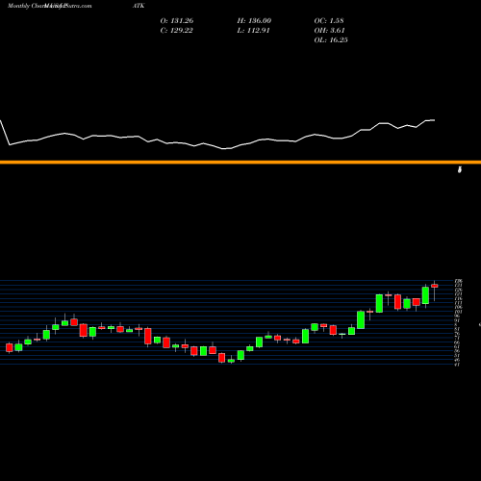Click the 'OH: 3.61' value
This screenshot has width=481, height=481.
click(x=329, y=31)
